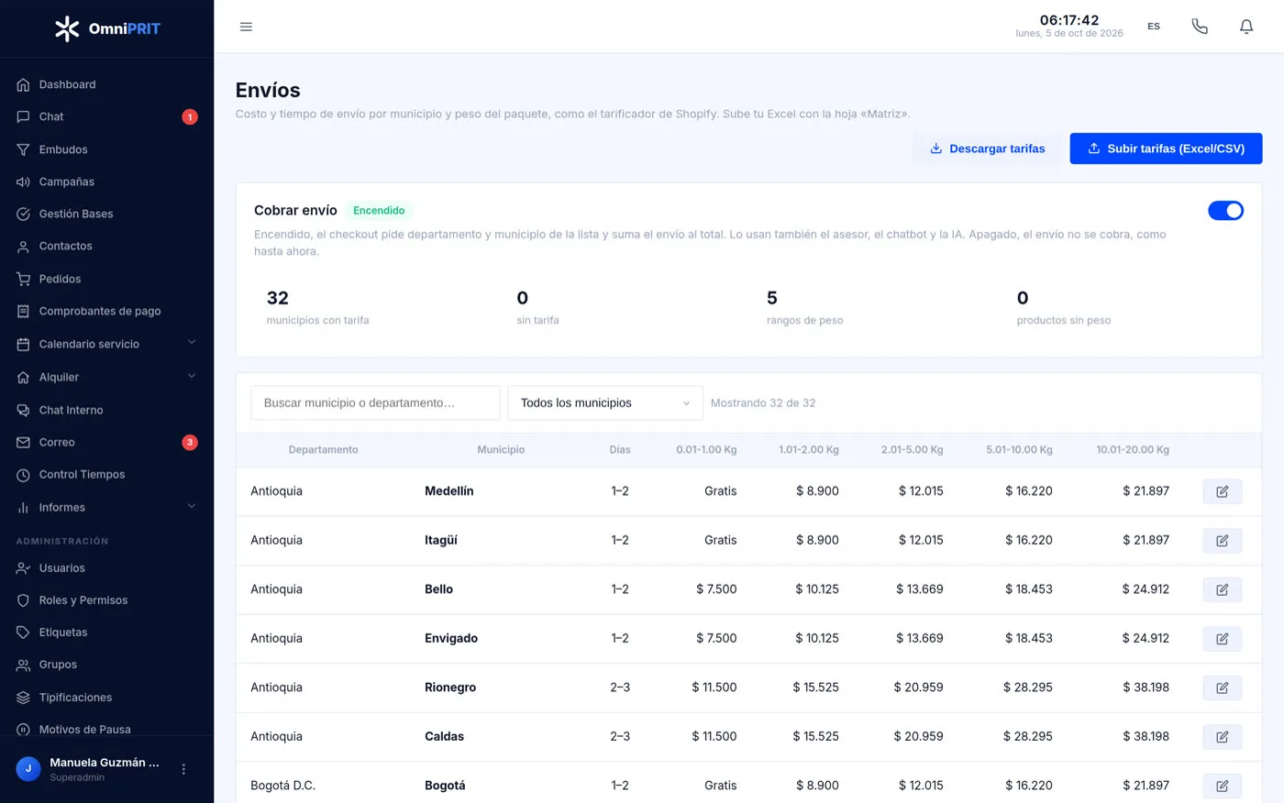The height and width of the screenshot is (803, 1284).
Task: Click Subir tarifas (Excel/CSV) button
Action: coord(1166,148)
